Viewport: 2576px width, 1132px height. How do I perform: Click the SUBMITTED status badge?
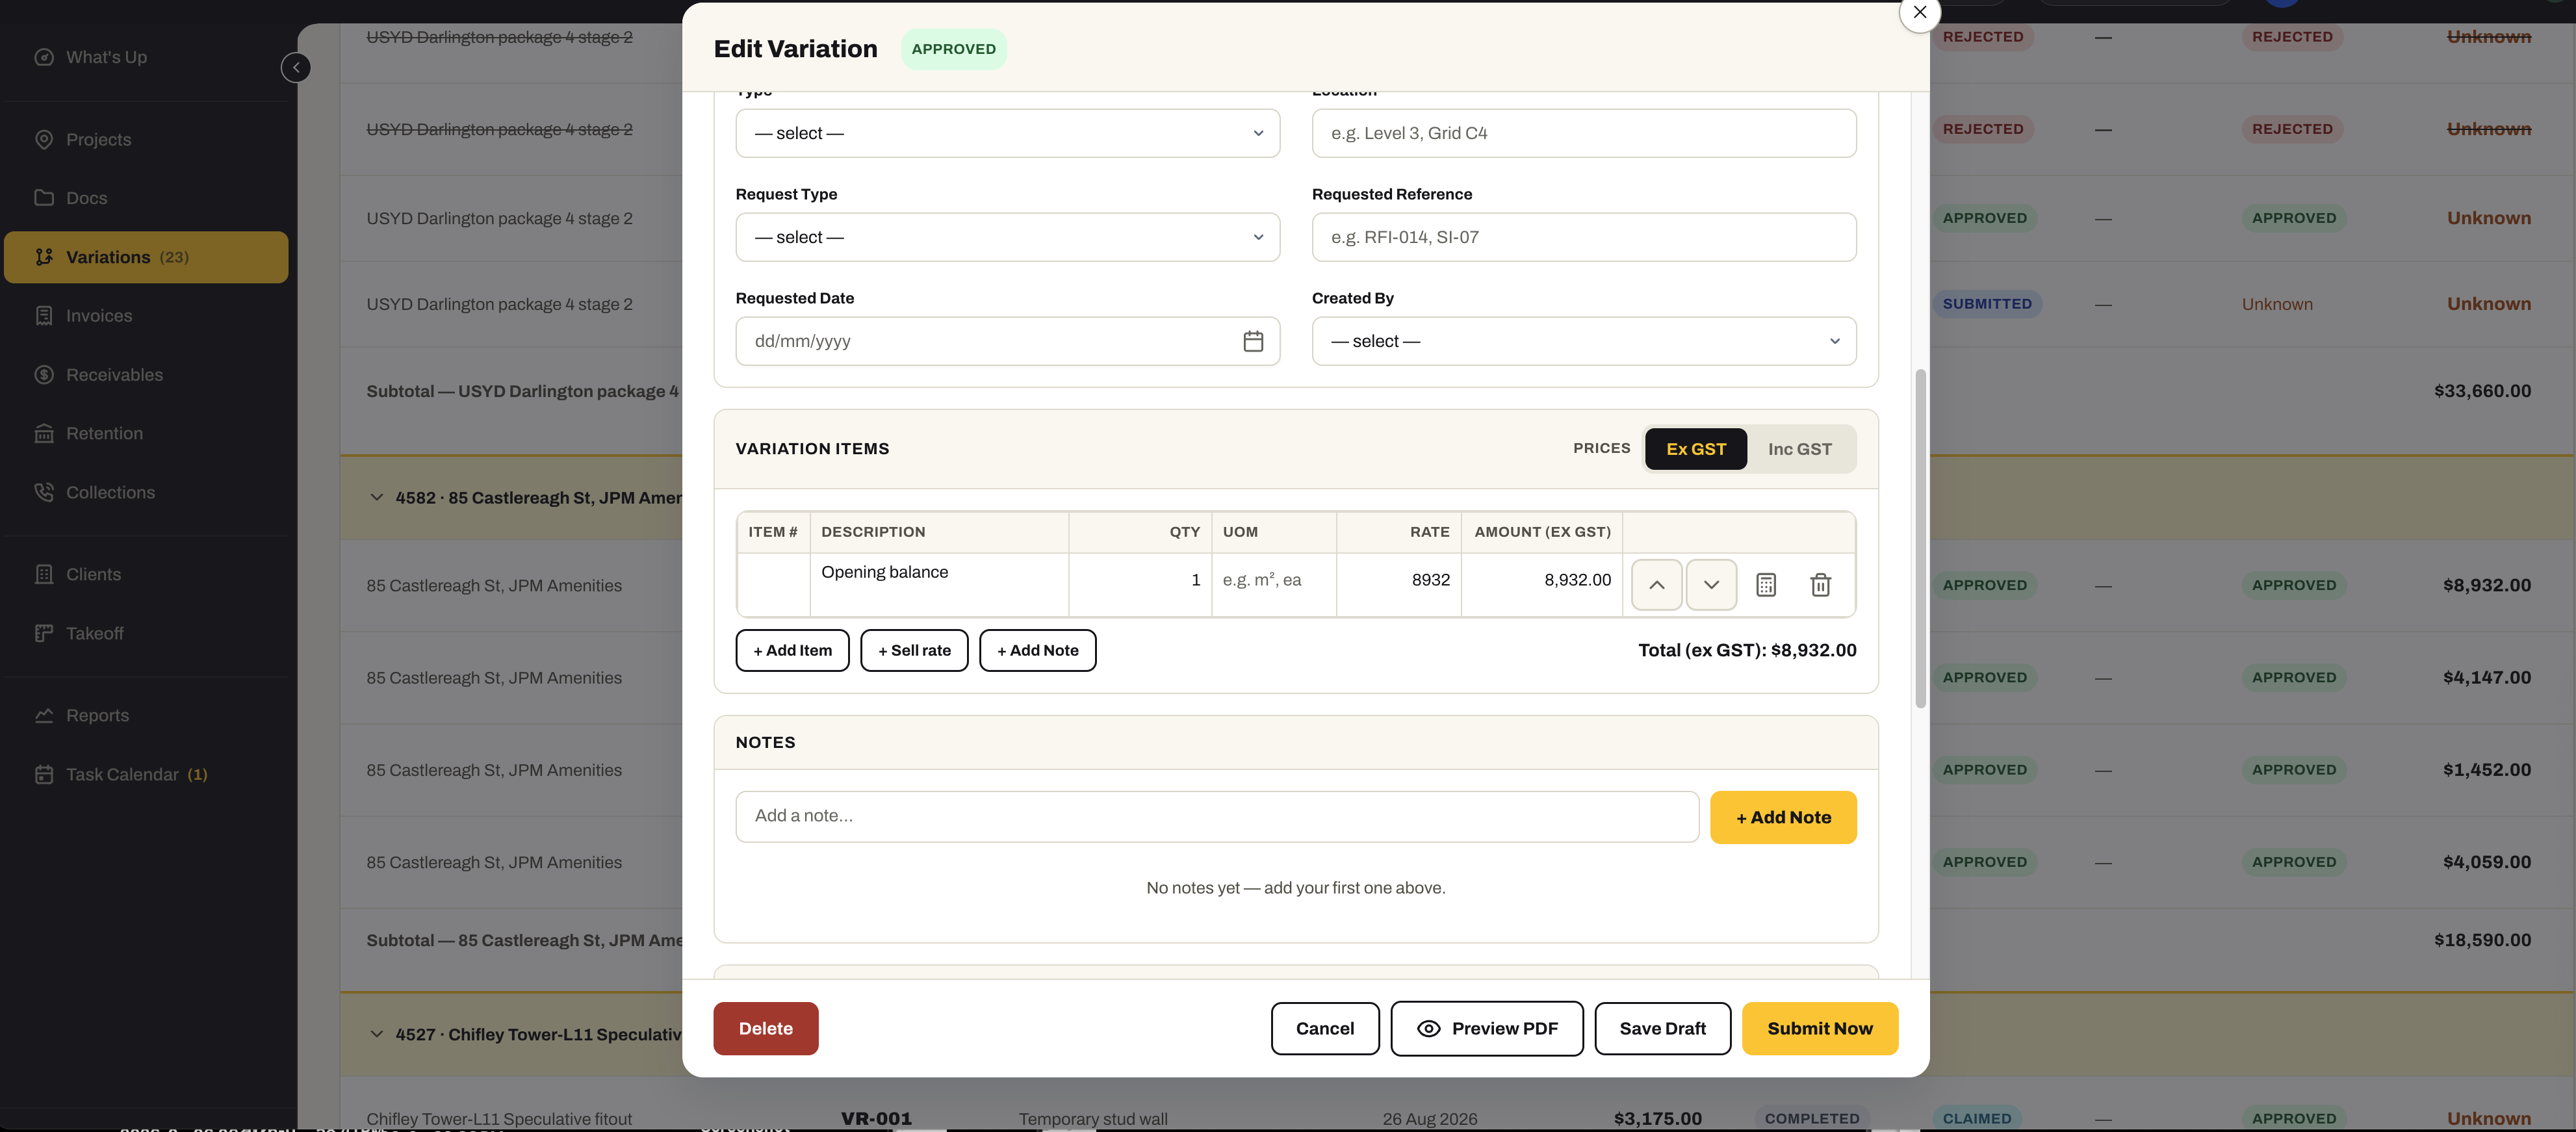click(x=1986, y=304)
